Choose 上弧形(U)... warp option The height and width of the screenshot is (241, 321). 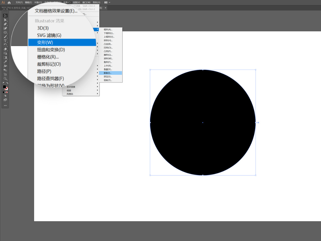(x=111, y=37)
